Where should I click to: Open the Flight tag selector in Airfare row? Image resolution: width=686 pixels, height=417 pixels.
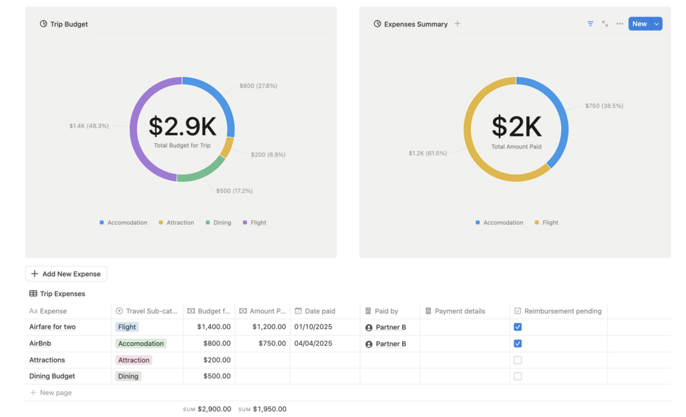(x=127, y=327)
